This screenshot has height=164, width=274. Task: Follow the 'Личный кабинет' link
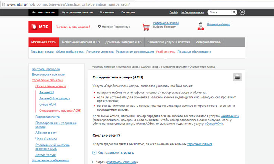tap(218, 24)
